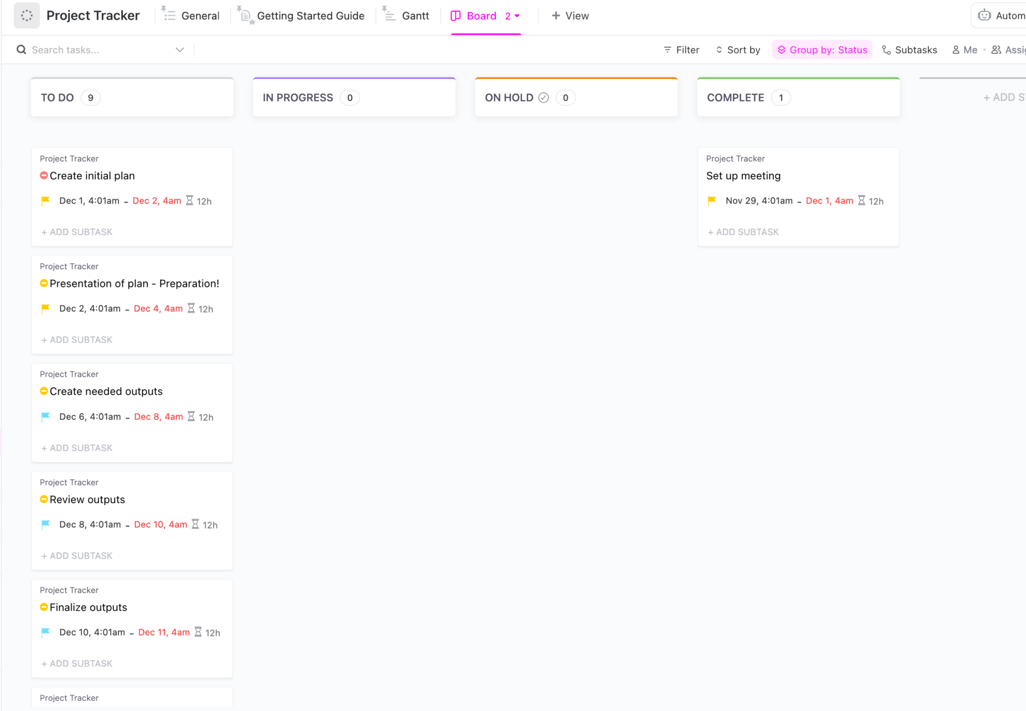Toggle Subtasks display

click(x=909, y=50)
